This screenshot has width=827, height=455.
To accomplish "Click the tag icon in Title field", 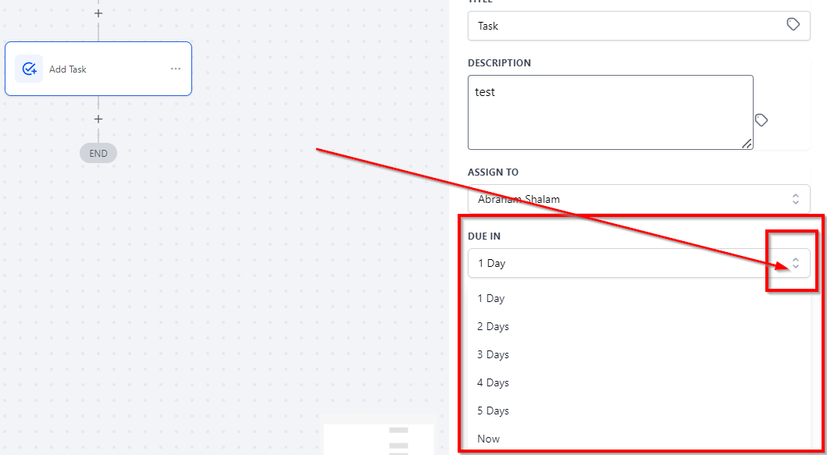I will coord(793,25).
